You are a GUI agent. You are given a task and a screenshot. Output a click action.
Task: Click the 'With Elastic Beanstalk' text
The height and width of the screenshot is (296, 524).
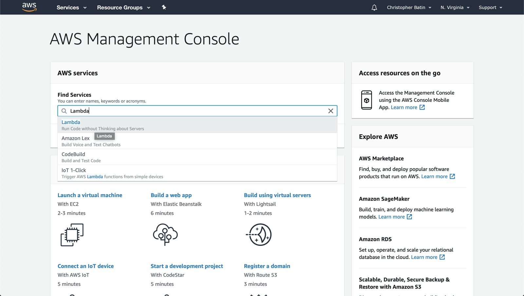(176, 204)
